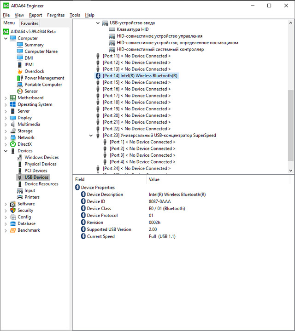This screenshot has height=331, width=295.
Task: Open the Report menu
Action: (x=35, y=15)
